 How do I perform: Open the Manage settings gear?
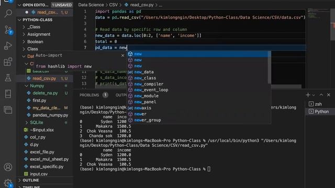click(x=8, y=183)
